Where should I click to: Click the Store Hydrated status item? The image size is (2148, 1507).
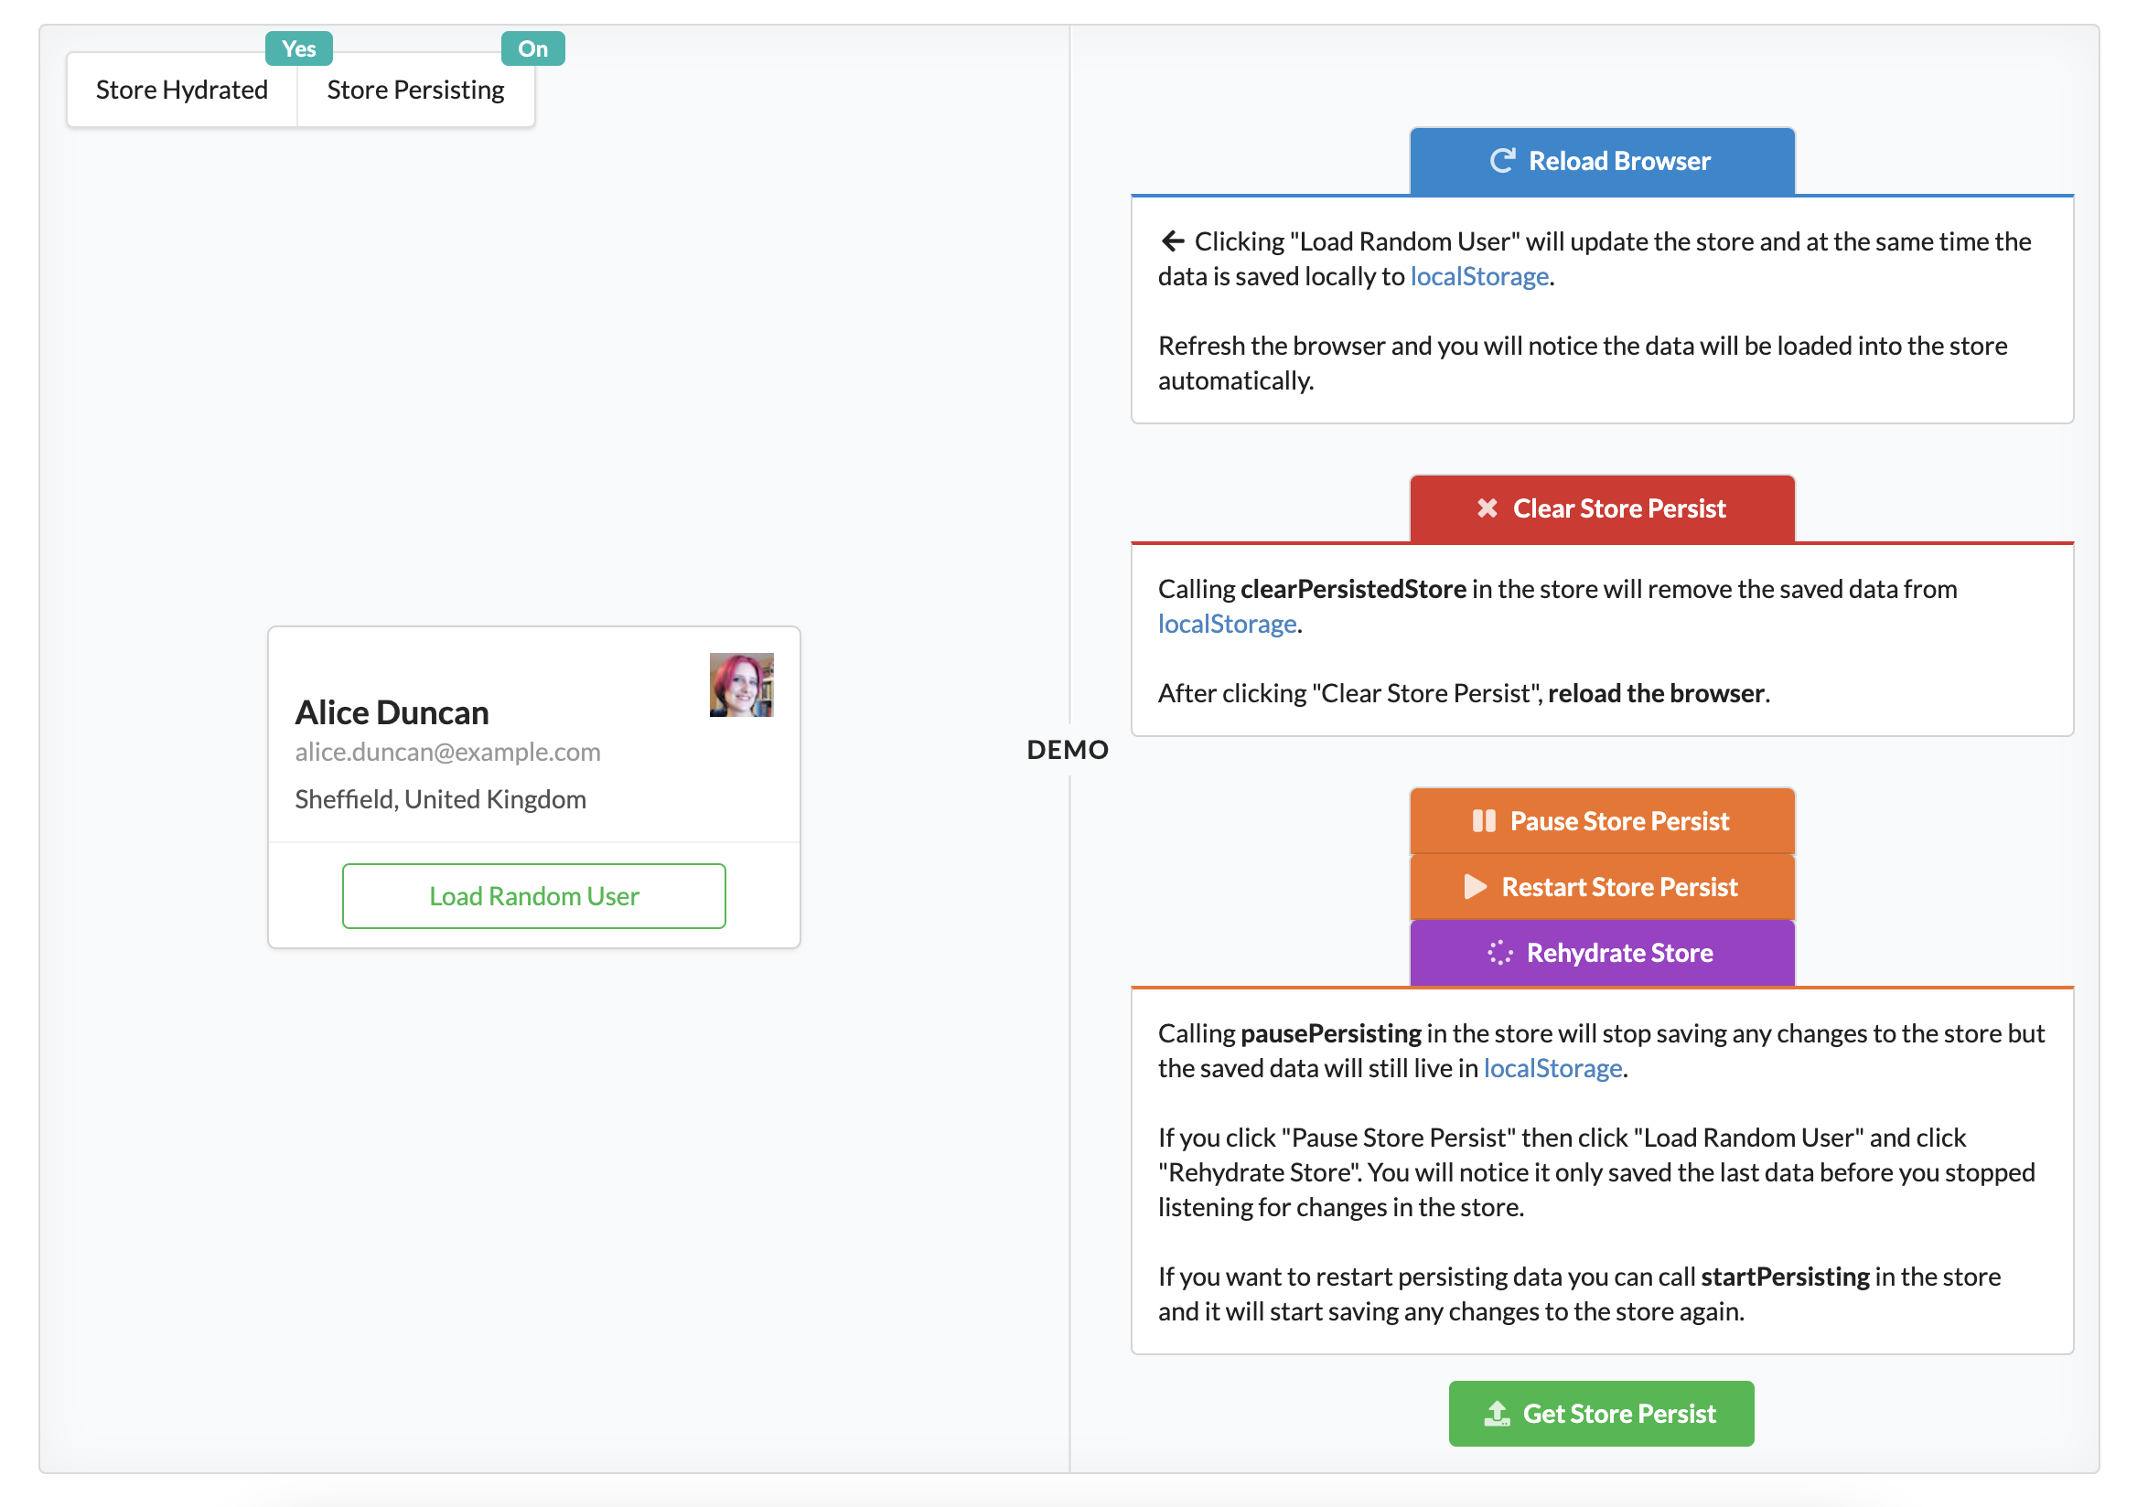tap(181, 90)
